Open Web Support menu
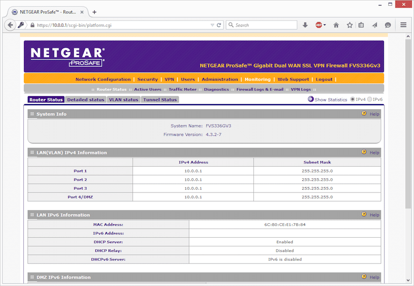The image size is (414, 286). click(x=293, y=79)
